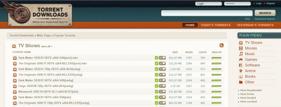Select Games in the Main Menu
The image size is (281, 107).
(251, 60)
